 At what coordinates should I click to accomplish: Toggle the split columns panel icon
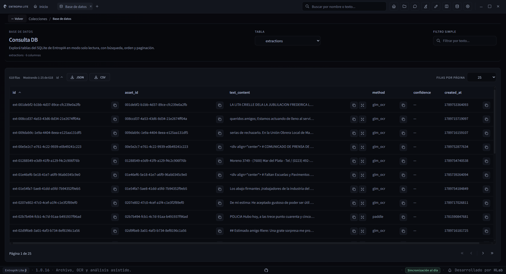447,6
